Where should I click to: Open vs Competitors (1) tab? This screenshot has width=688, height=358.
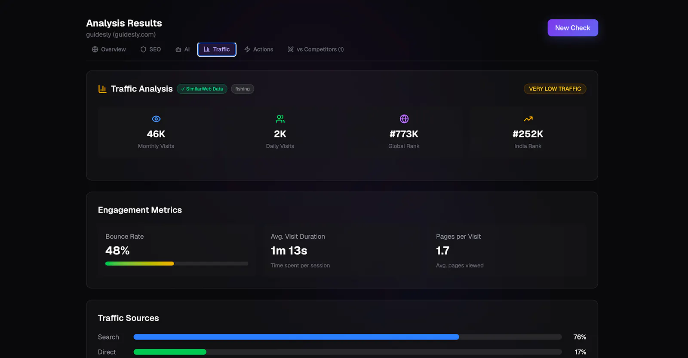pos(316,49)
